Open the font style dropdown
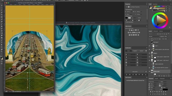Viewport: 172px width, 96px height. pyautogui.click(x=164, y=82)
